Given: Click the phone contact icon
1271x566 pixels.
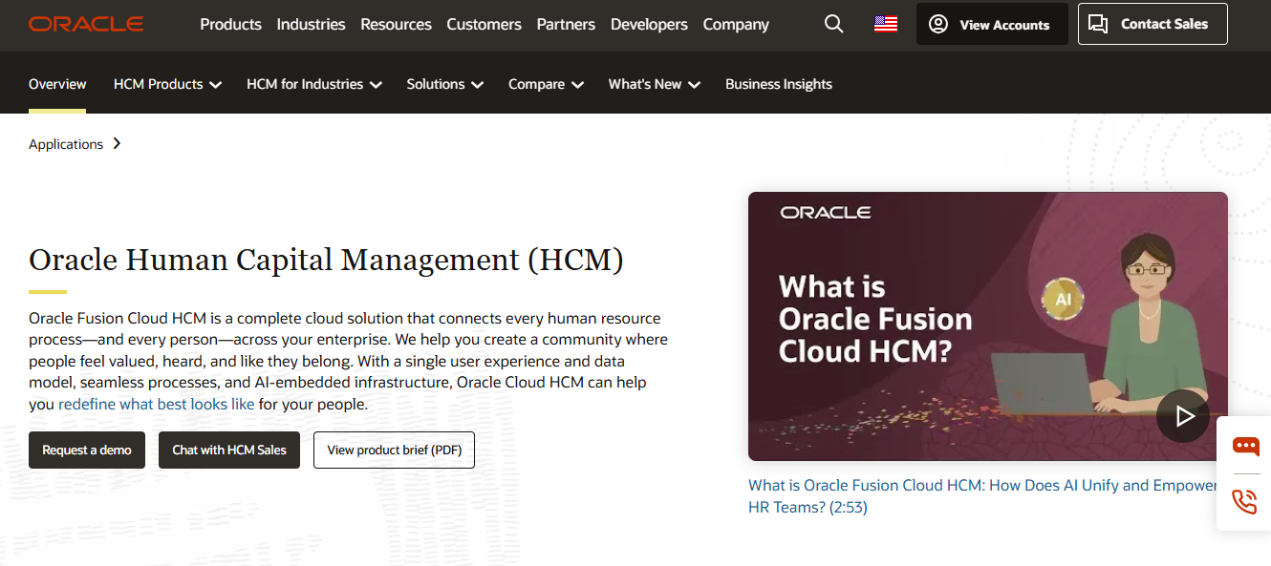Looking at the screenshot, I should [x=1244, y=500].
